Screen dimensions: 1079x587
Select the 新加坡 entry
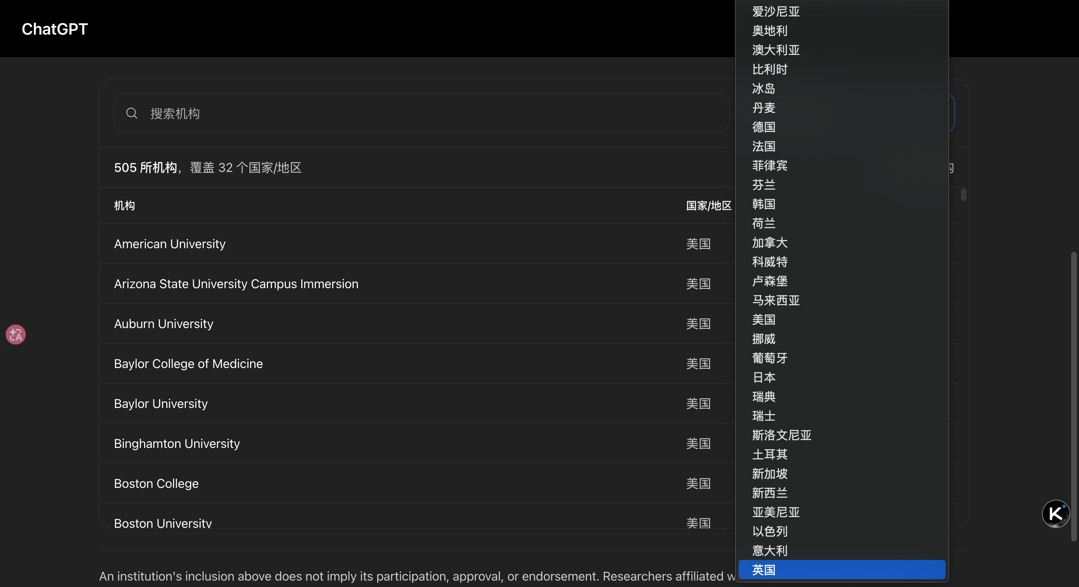click(x=842, y=474)
